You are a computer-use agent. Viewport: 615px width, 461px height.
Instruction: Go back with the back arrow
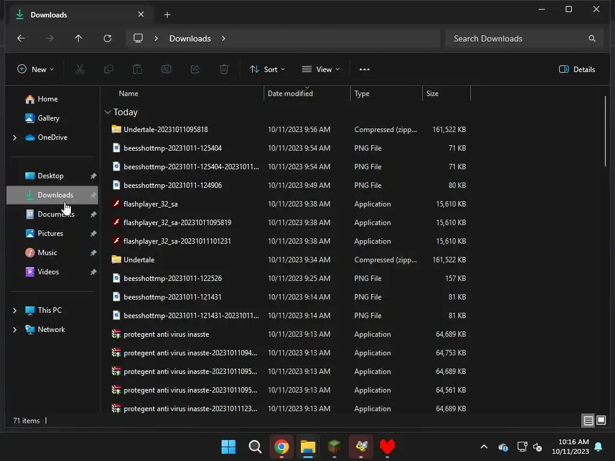point(21,38)
